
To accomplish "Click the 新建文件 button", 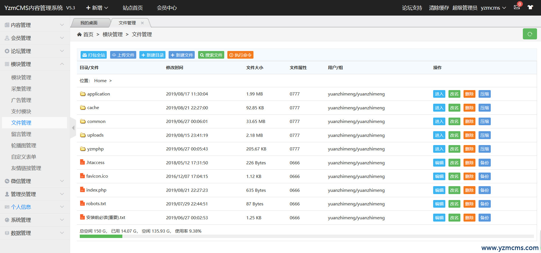I will pyautogui.click(x=182, y=55).
